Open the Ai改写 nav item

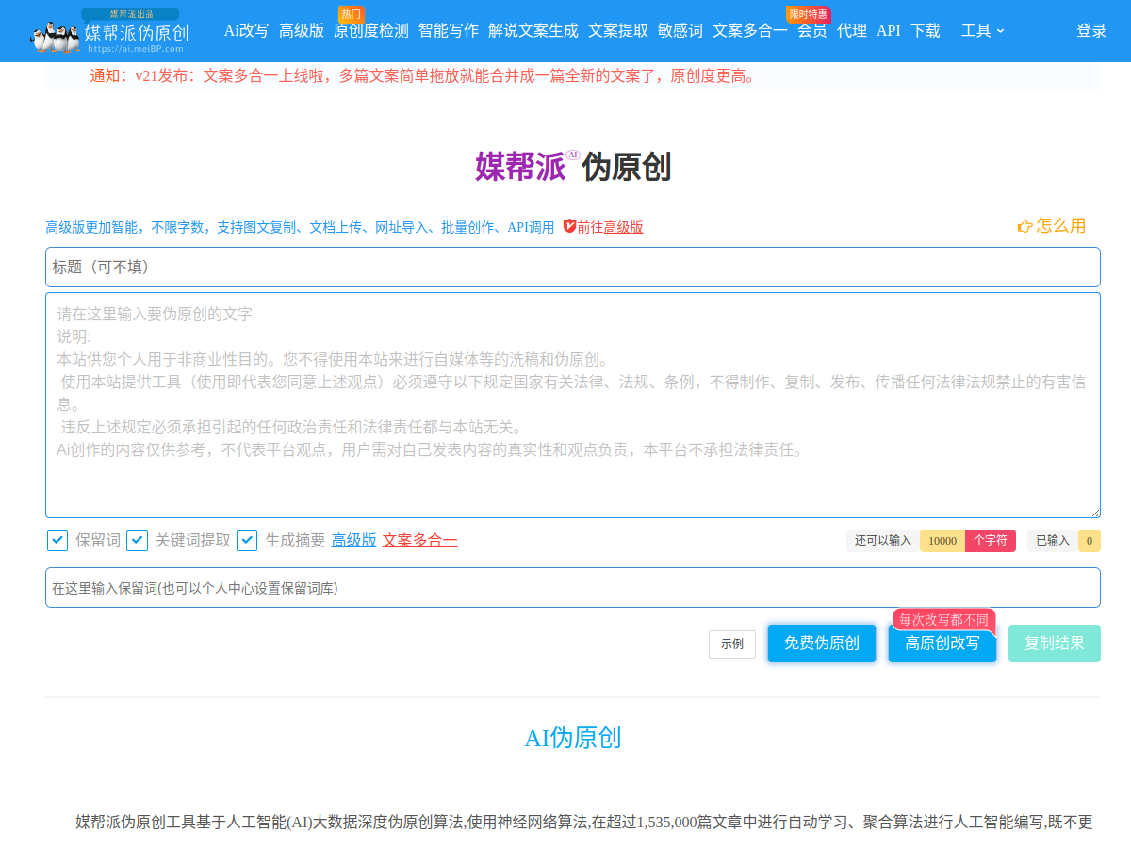[x=246, y=31]
